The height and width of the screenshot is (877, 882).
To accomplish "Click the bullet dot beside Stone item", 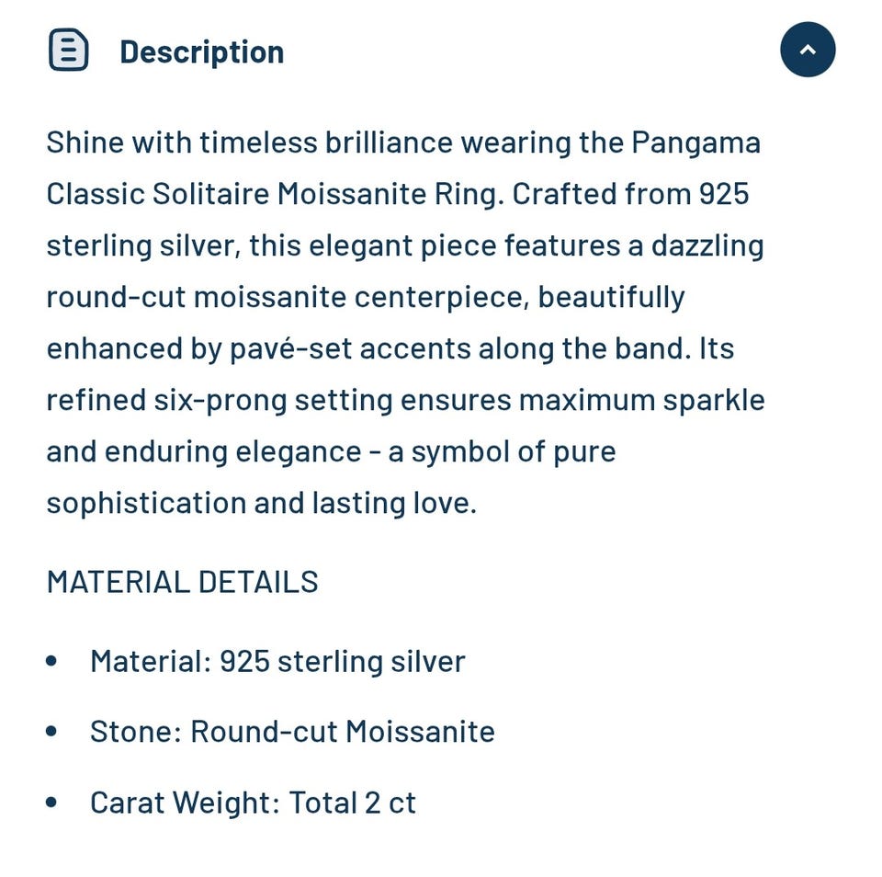I will coord(51,731).
